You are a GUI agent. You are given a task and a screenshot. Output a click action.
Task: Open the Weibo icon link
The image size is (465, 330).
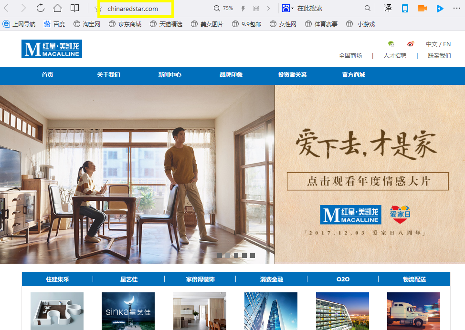coord(410,44)
